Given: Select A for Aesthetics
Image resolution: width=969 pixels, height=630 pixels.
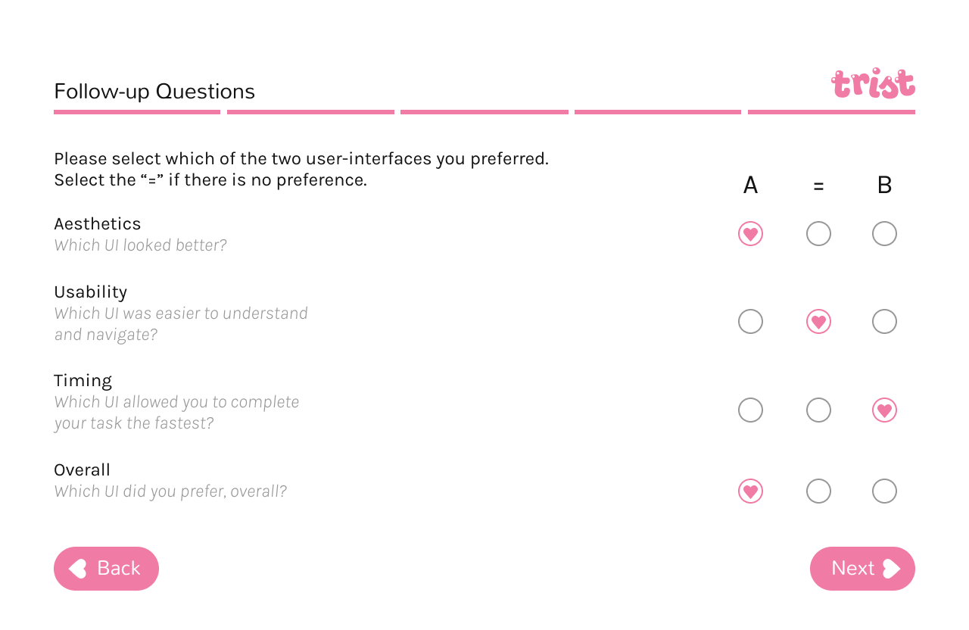Looking at the screenshot, I should coord(750,234).
